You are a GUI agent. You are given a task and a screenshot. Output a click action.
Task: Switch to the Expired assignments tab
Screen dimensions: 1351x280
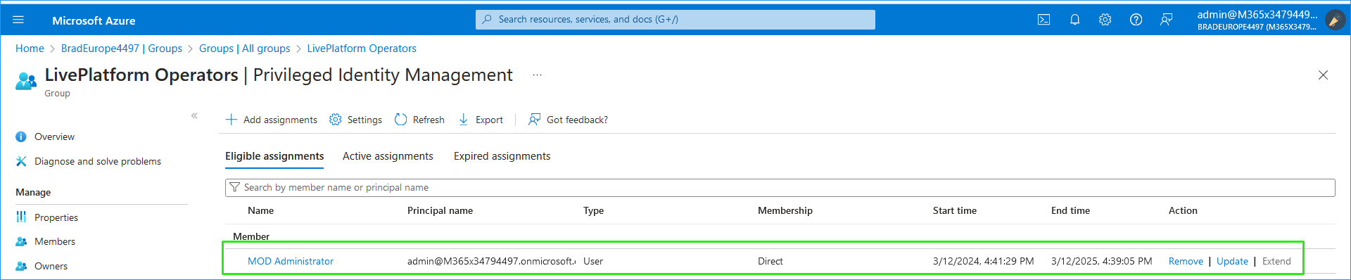tap(502, 156)
